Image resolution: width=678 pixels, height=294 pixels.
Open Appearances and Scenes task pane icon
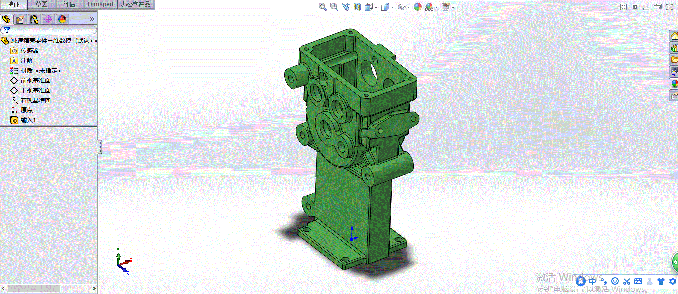pyautogui.click(x=674, y=84)
